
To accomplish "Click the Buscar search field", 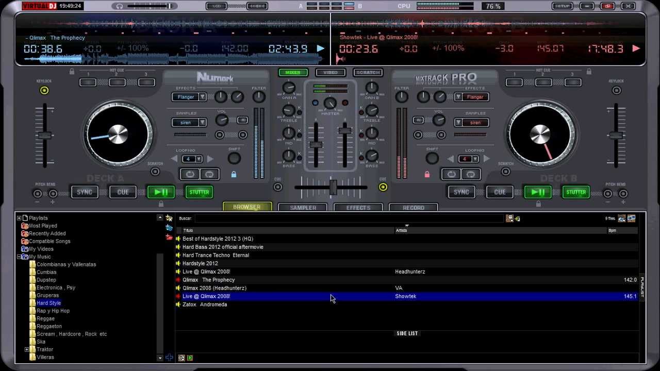I will click(349, 218).
